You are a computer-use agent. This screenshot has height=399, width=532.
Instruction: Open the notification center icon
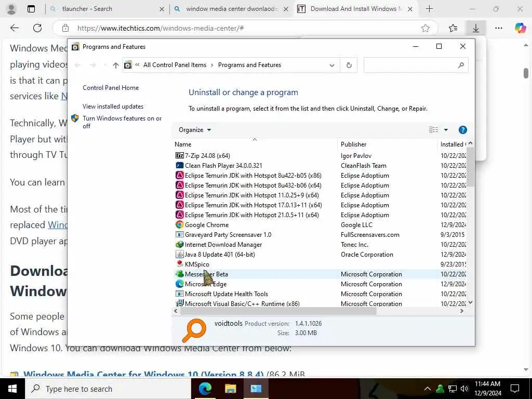point(515,389)
